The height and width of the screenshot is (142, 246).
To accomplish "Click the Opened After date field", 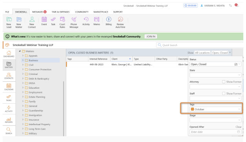I will (x=216, y=132).
